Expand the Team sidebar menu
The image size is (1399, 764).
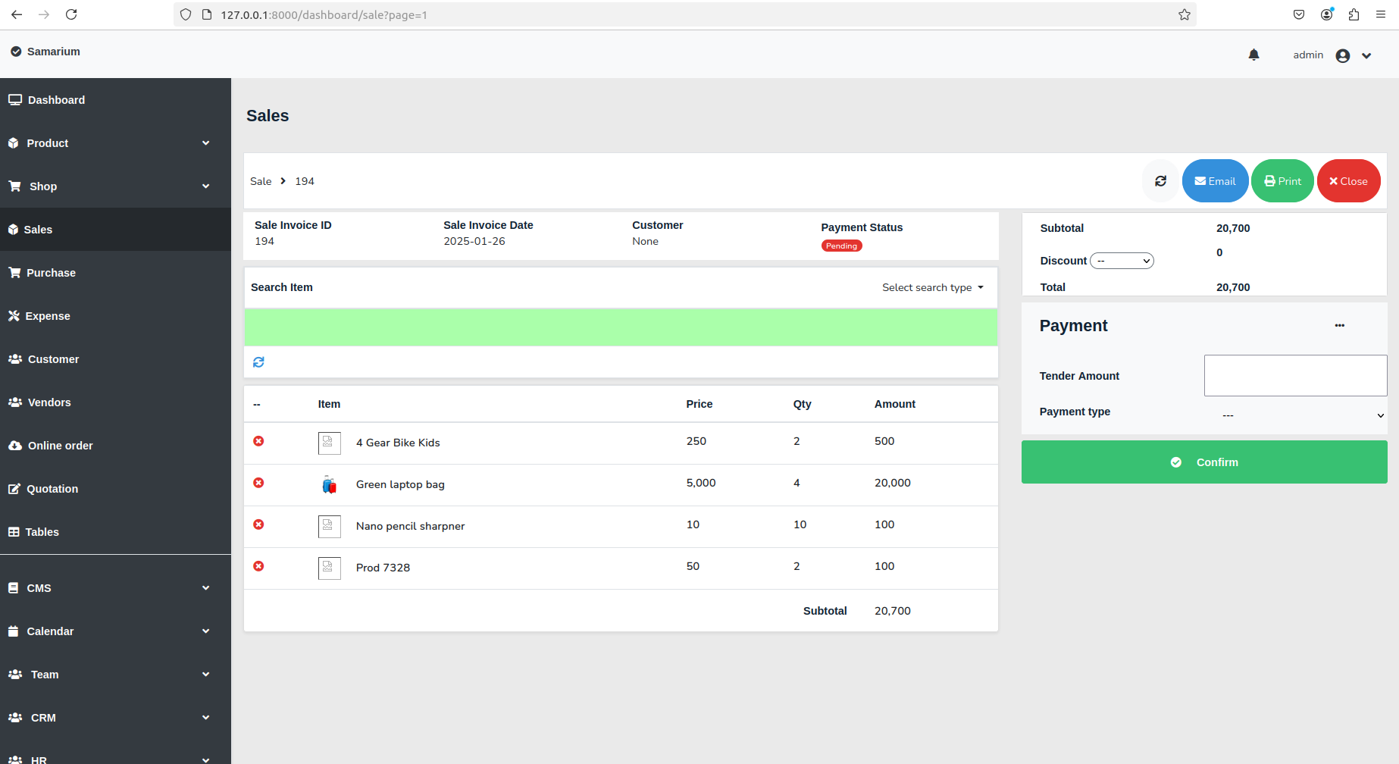coord(115,675)
